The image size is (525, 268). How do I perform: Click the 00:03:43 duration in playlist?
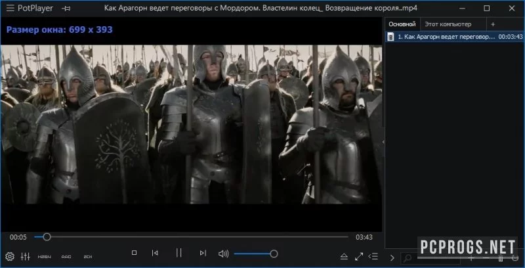point(511,37)
